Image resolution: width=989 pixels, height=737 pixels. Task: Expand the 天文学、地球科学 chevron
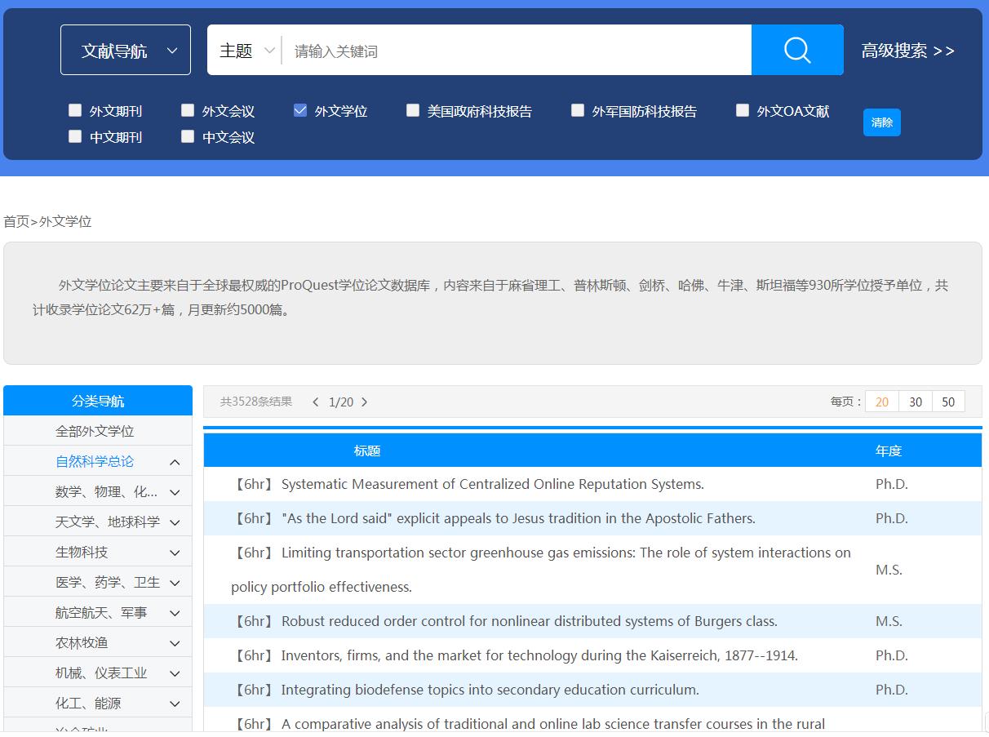(x=175, y=522)
